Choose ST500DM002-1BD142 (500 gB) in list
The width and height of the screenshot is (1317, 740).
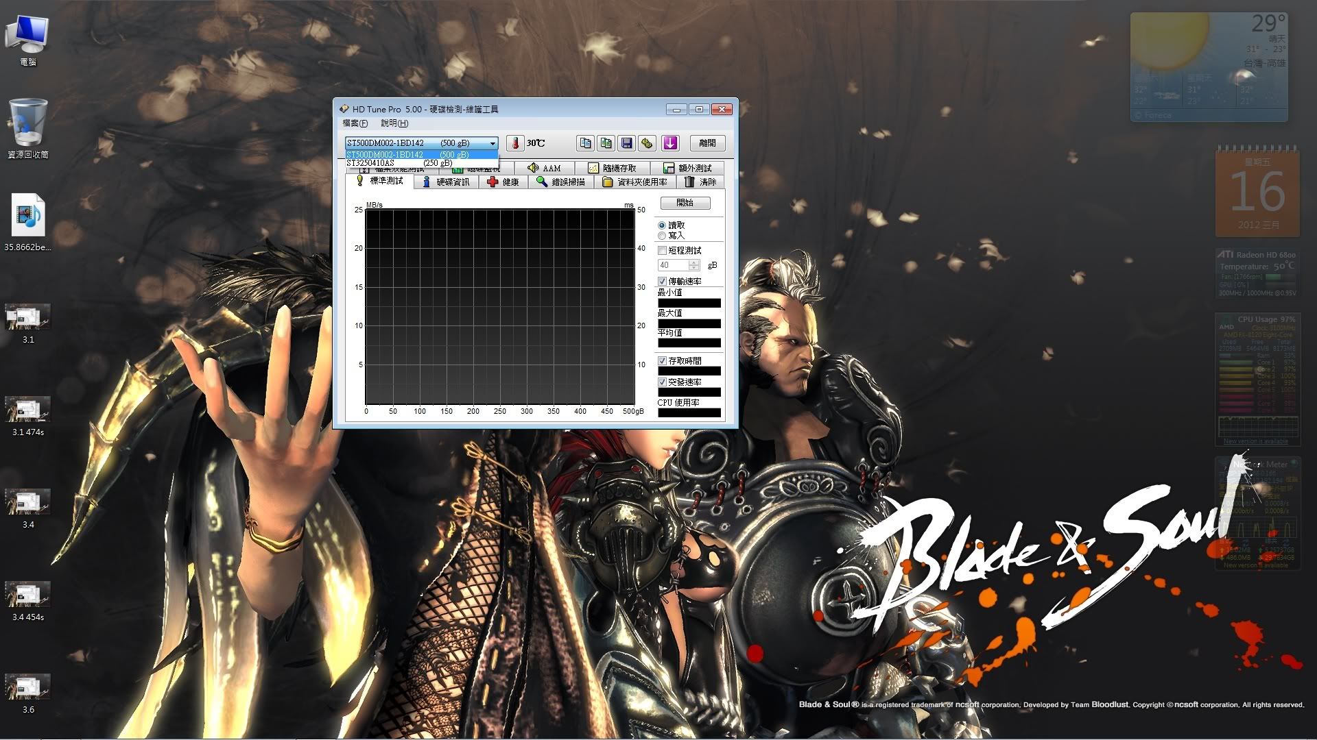[x=422, y=155]
